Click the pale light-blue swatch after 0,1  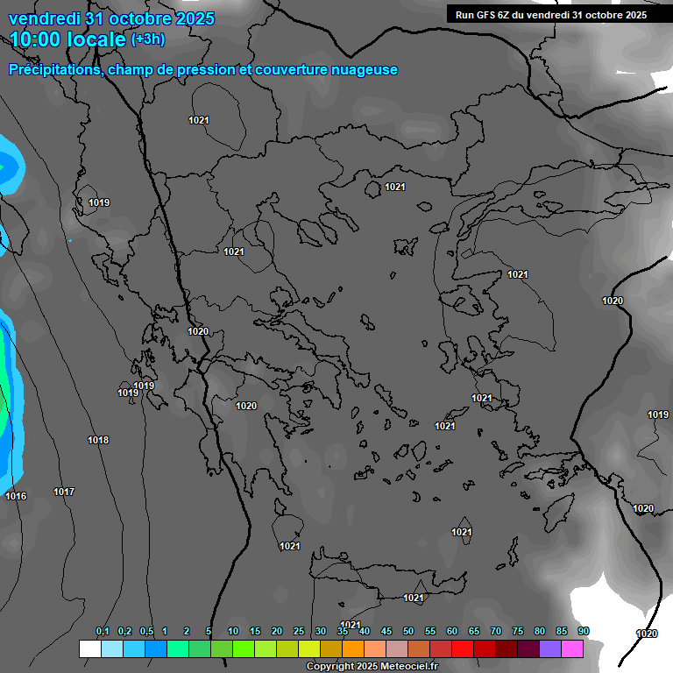click(x=112, y=648)
